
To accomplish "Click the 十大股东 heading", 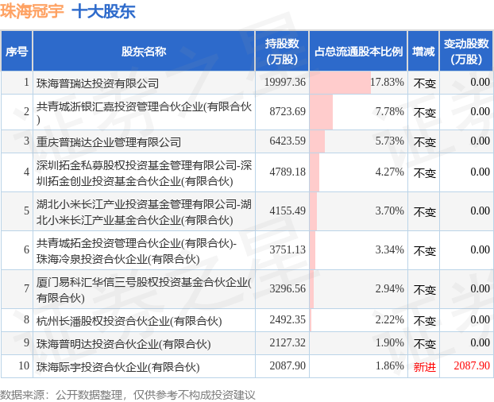I will click(104, 11).
